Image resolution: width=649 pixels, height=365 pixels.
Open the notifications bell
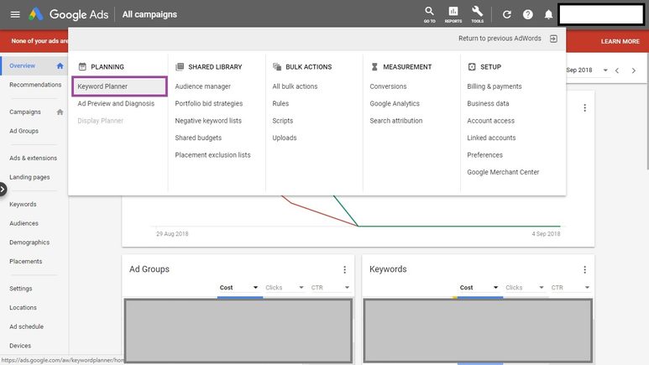point(548,14)
